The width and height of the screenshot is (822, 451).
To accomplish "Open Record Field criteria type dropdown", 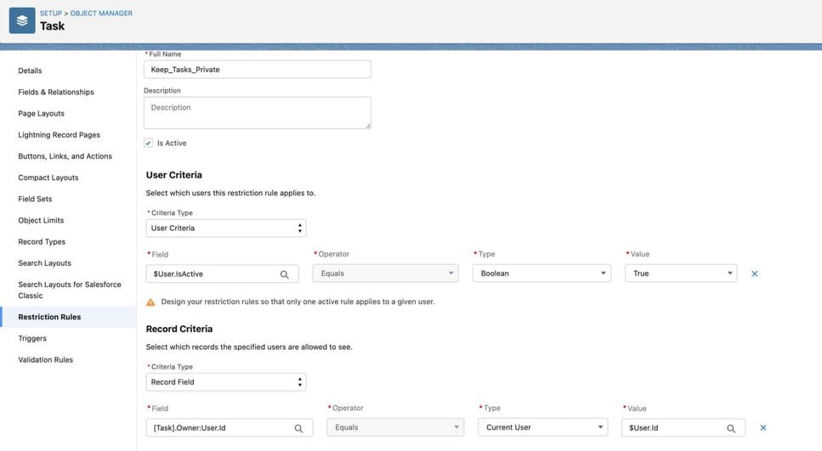I will (x=226, y=382).
